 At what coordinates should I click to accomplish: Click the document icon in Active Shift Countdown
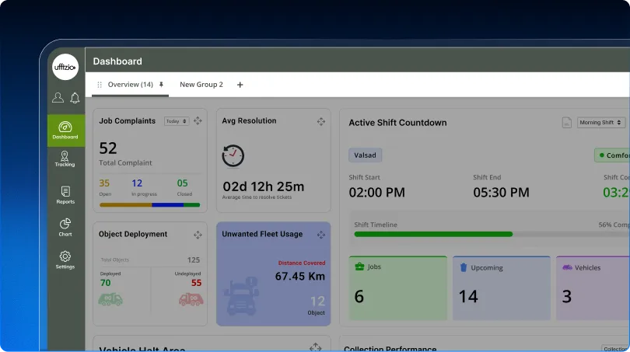566,123
